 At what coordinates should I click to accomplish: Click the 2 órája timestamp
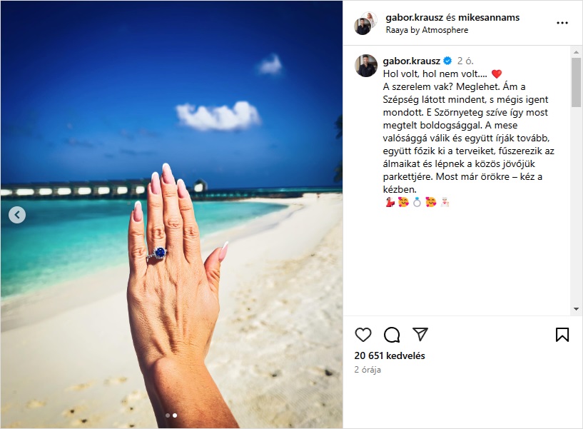coord(367,370)
